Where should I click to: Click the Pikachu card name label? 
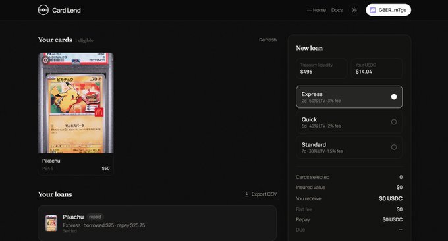click(51, 161)
